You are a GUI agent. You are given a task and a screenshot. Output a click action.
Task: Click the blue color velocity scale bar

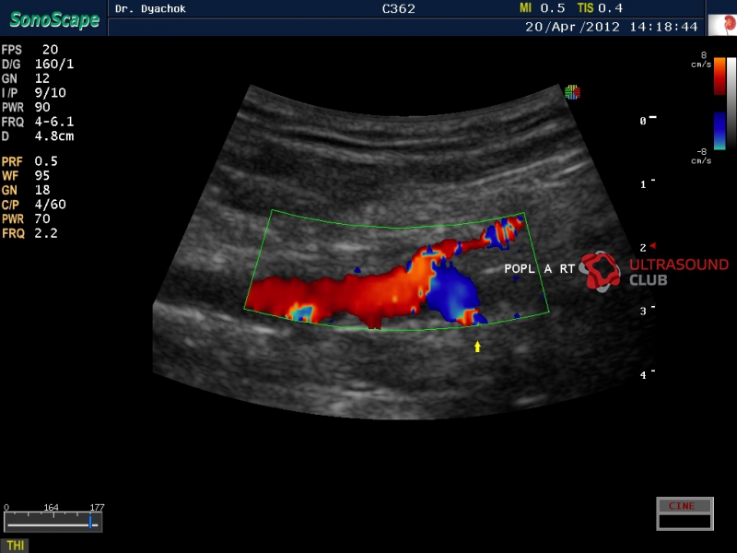719,131
